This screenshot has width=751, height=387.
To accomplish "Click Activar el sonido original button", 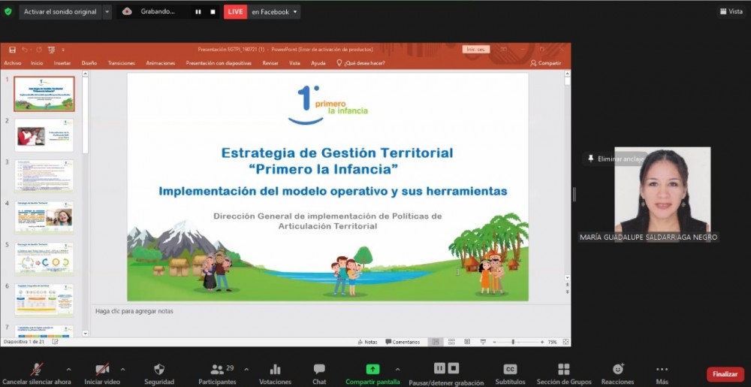I will (59, 12).
